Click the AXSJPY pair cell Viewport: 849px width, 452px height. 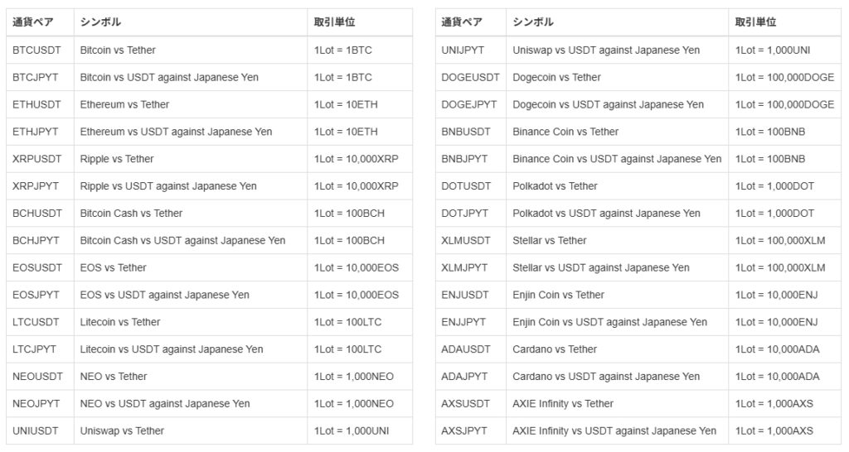[463, 431]
